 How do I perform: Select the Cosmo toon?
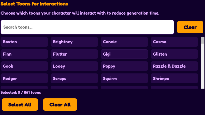[174, 42]
